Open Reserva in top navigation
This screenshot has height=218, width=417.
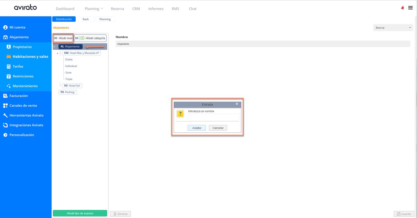tap(117, 9)
